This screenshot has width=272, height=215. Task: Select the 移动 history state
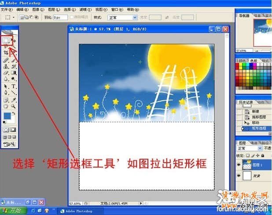255,123
